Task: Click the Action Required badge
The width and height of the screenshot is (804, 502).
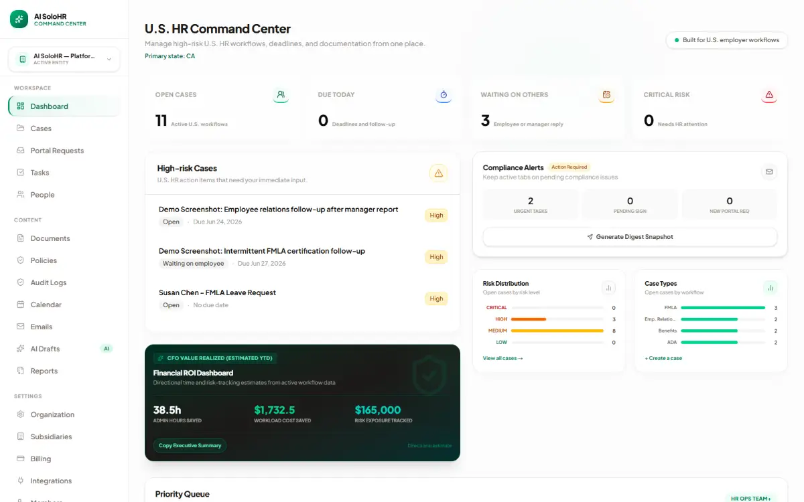Action: 569,167
